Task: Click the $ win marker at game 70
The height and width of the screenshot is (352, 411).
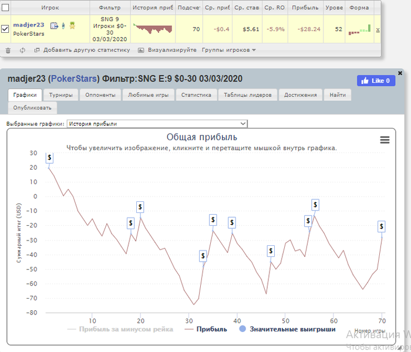Action: pos(382,226)
